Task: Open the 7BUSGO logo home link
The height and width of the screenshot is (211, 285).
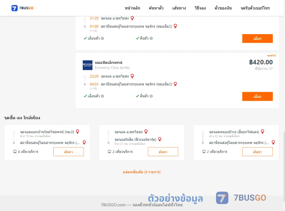Action: (x=22, y=8)
